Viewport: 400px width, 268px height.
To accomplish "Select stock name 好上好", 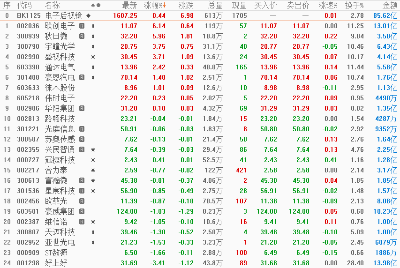I will [56, 263].
